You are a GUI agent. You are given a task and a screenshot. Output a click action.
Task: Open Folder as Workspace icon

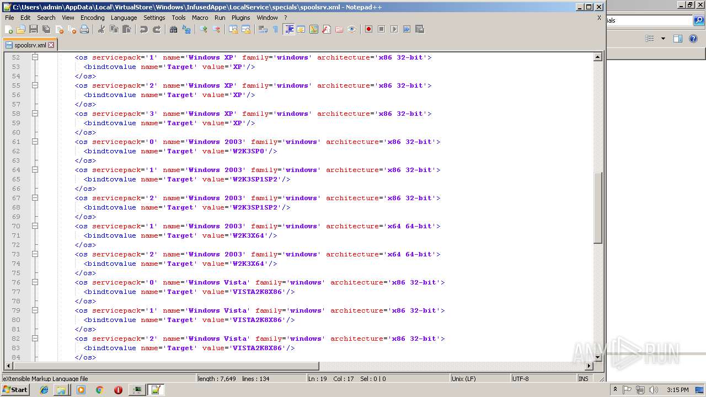339,29
